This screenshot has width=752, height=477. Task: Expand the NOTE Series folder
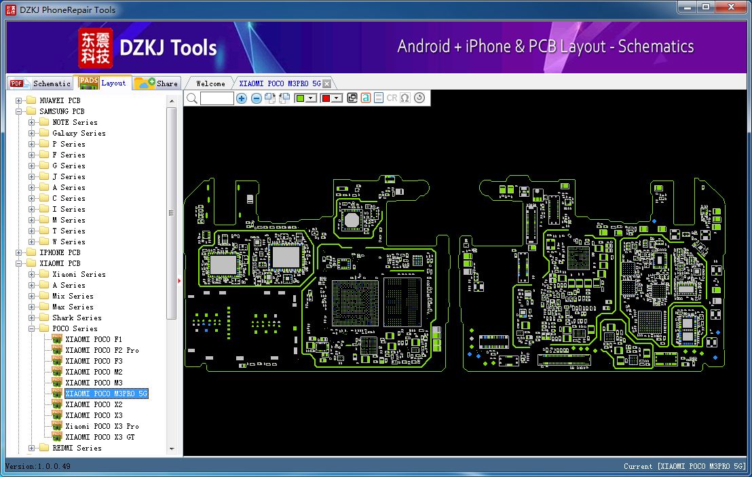coord(31,122)
